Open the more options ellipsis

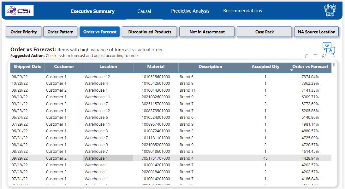333,56
